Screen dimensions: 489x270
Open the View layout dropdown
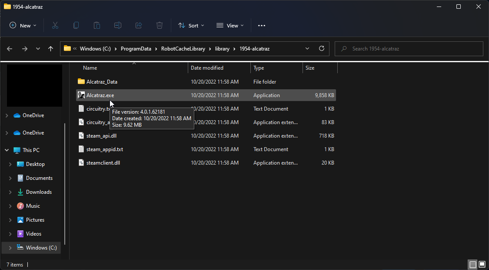tap(230, 26)
